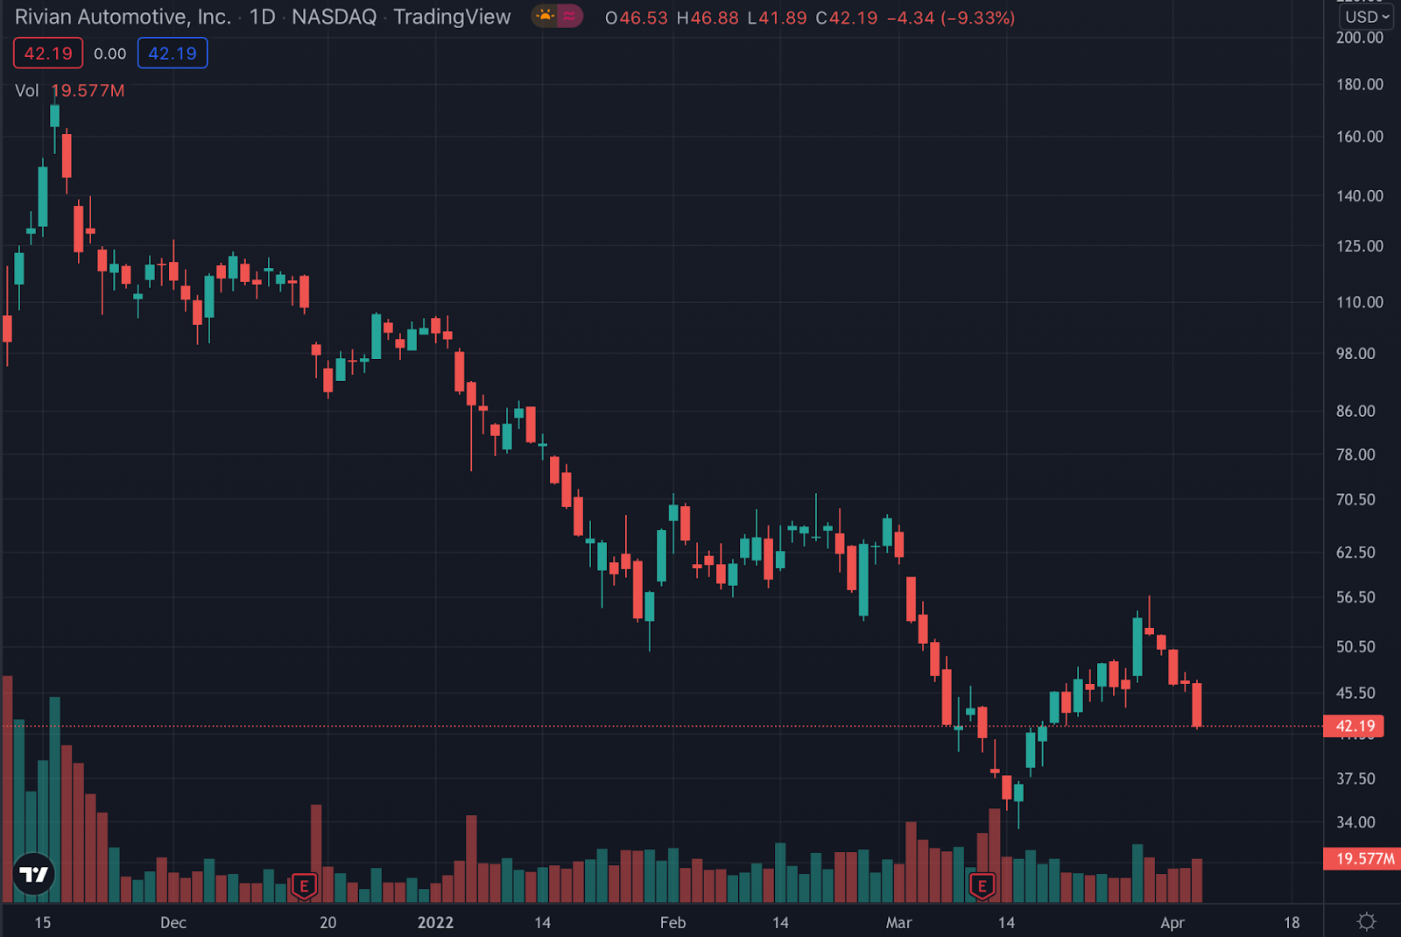Click the 15 date label on time axis
1401x937 pixels.
click(43, 922)
